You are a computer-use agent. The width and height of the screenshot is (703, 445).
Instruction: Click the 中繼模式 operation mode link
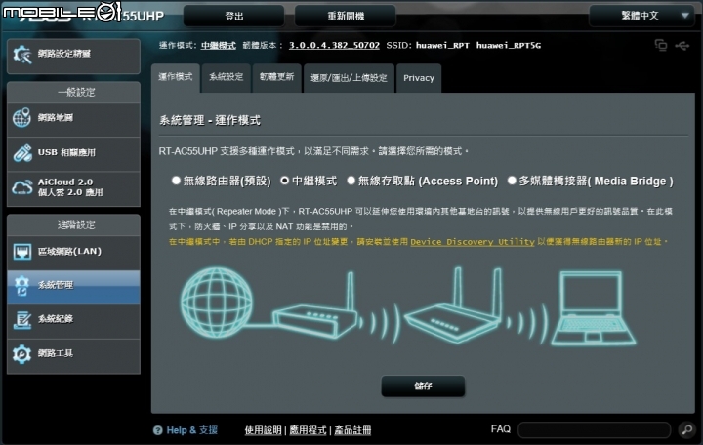[219, 45]
